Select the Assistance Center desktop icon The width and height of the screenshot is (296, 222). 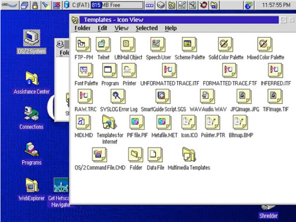point(32,78)
